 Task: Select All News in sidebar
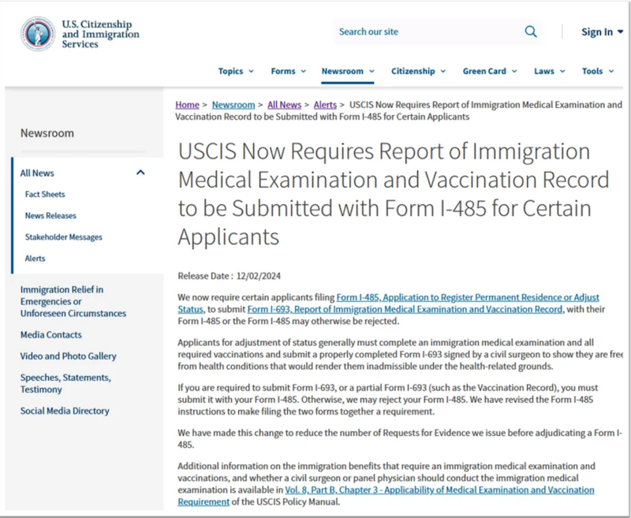coord(37,173)
